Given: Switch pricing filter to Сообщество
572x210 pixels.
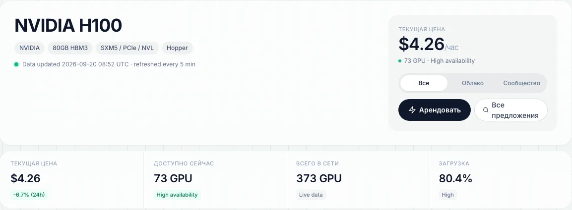Looking at the screenshot, I should click(x=522, y=83).
